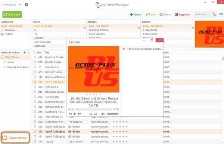This screenshot has height=144, width=224.
Task: Select track Top Yourself
Action: pos(52,97)
